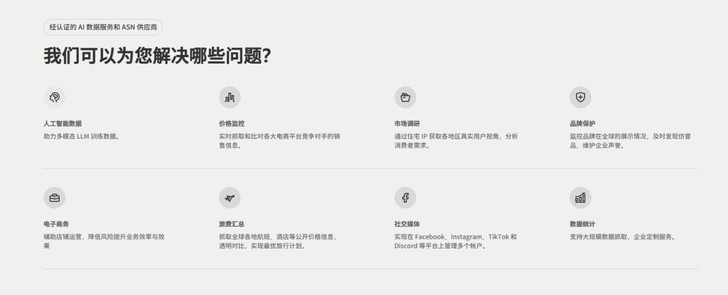Click the market research basket icon
Image resolution: width=728 pixels, height=295 pixels.
click(405, 97)
